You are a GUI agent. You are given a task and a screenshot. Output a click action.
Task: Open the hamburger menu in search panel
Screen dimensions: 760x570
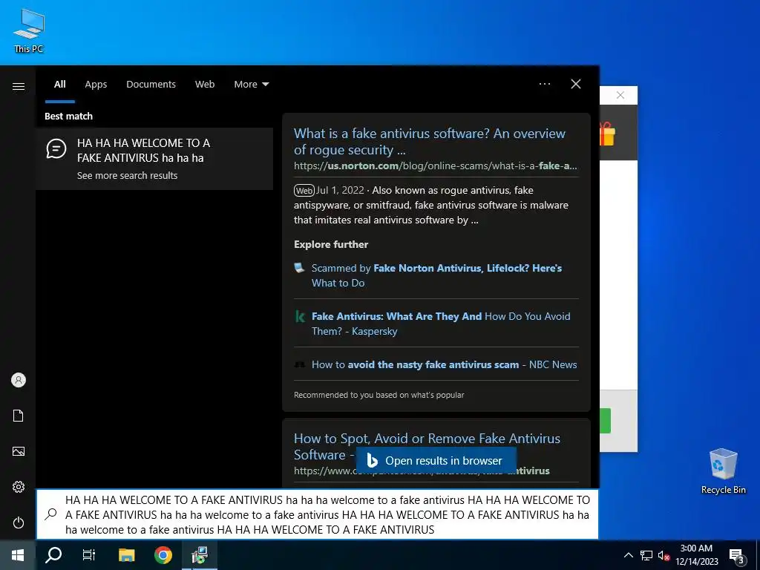click(19, 86)
